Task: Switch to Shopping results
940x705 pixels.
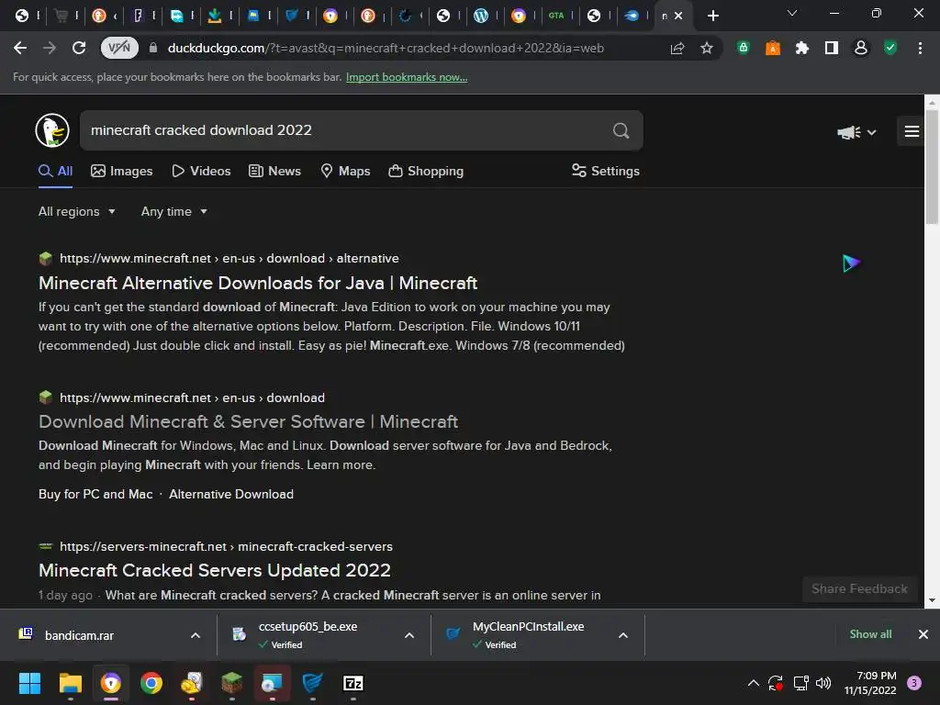Action: pos(426,172)
